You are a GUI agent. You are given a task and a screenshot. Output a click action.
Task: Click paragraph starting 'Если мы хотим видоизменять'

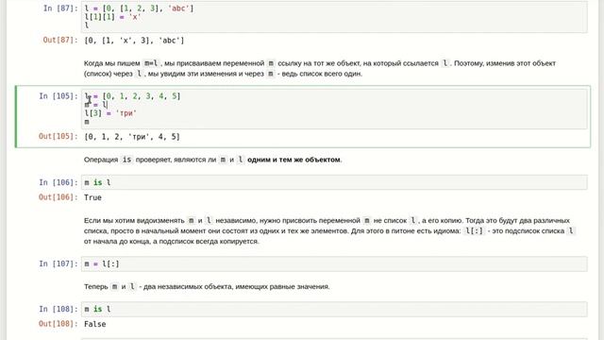pyautogui.click(x=329, y=230)
